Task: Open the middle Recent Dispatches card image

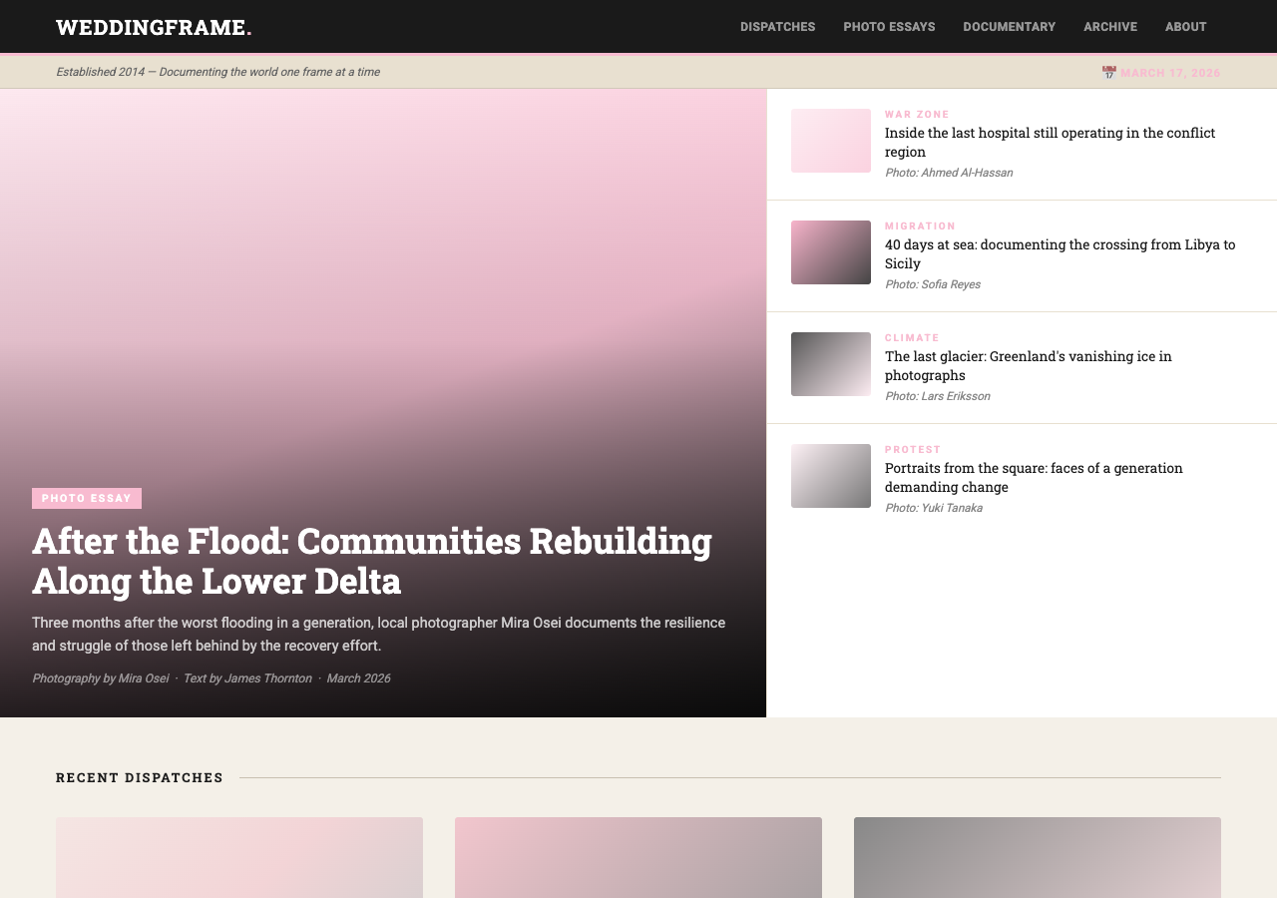Action: point(638,858)
